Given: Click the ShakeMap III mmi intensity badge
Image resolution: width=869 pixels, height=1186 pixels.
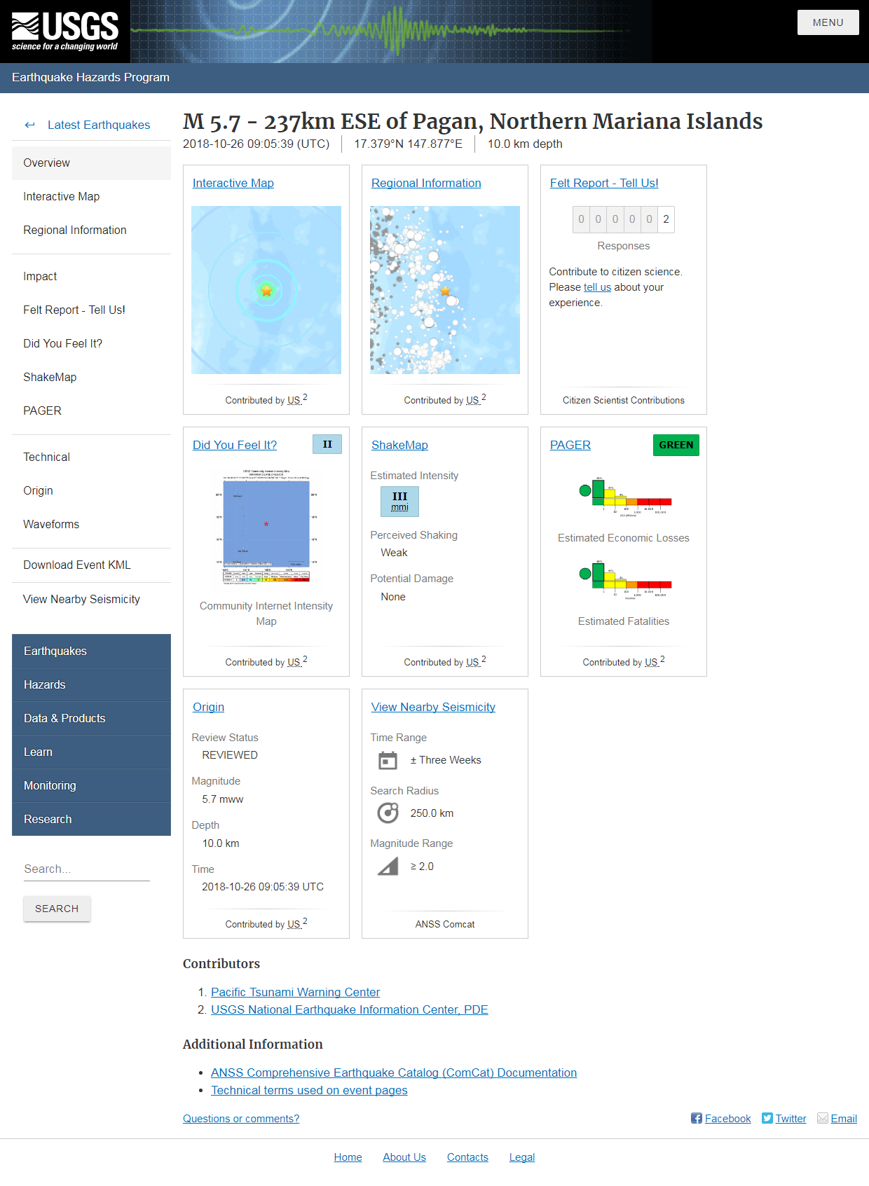Looking at the screenshot, I should [x=399, y=502].
